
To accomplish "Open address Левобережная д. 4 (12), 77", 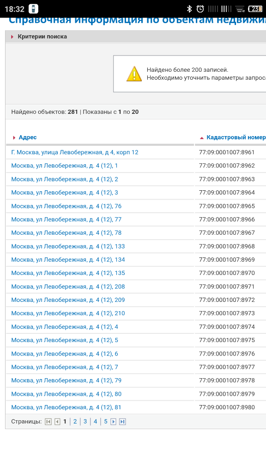I will point(66,219).
